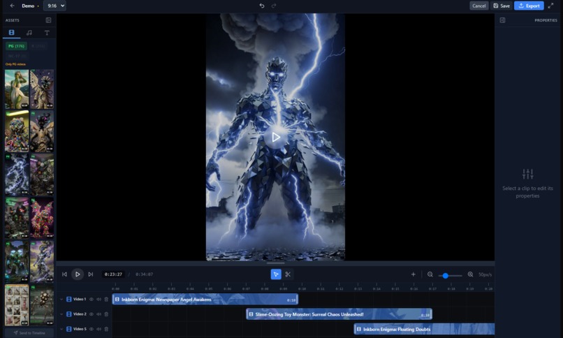The height and width of the screenshot is (338, 563).
Task: Select the blue lightning figure thumbnail
Action: (x=17, y=175)
